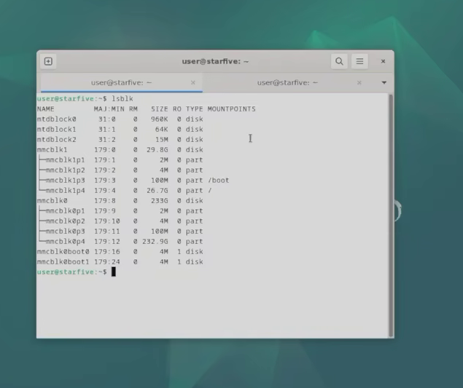Image resolution: width=463 pixels, height=388 pixels.
Task: Click the MOUNTPOINTS column header
Action: pos(232,109)
